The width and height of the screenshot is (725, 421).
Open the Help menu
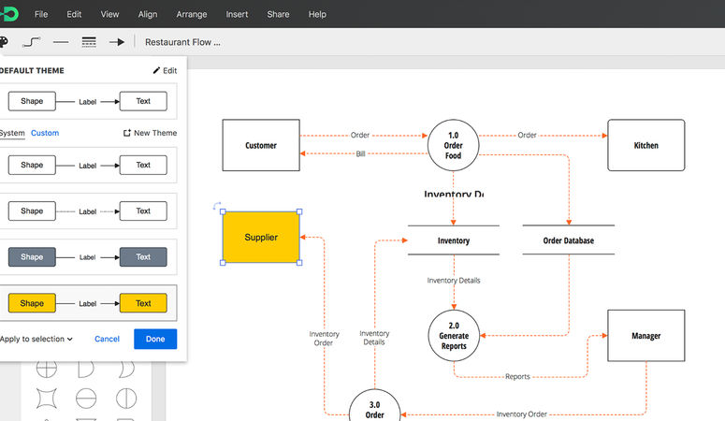coord(317,14)
